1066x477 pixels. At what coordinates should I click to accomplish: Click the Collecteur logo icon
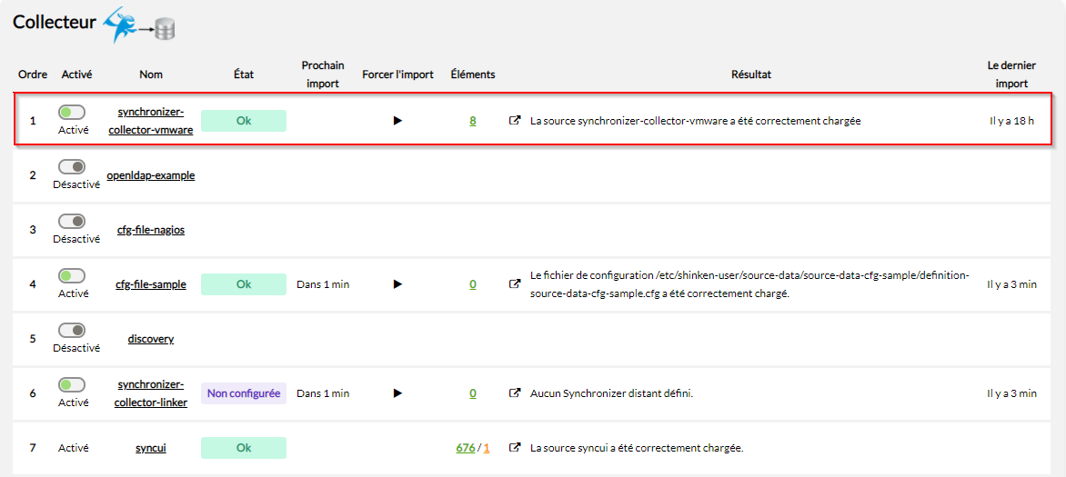(138, 25)
